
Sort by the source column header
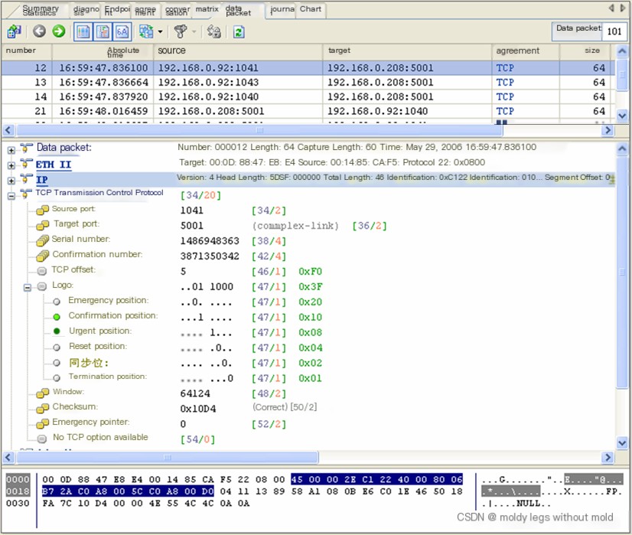[x=238, y=51]
